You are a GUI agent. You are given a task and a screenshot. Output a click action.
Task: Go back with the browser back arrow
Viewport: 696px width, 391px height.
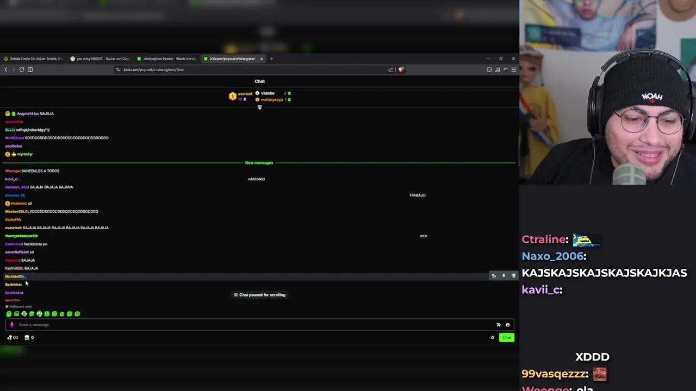click(x=5, y=70)
